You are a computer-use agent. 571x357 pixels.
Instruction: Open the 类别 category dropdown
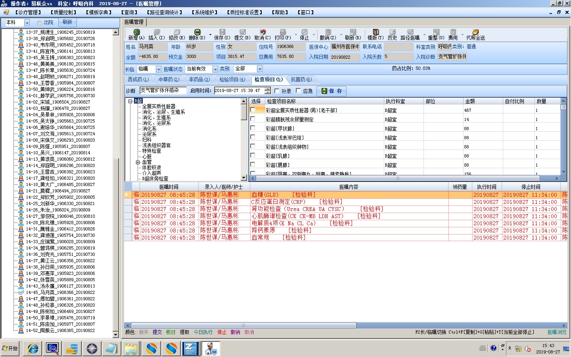(x=260, y=69)
